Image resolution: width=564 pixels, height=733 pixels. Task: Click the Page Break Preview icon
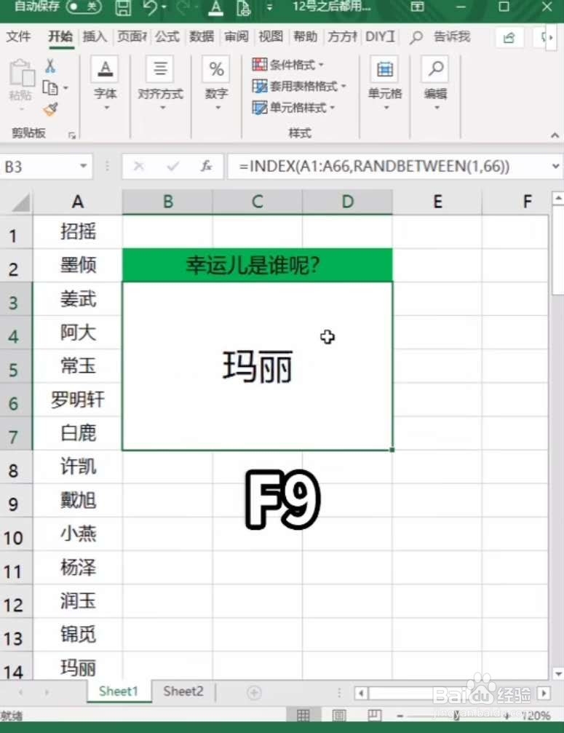pos(374,716)
